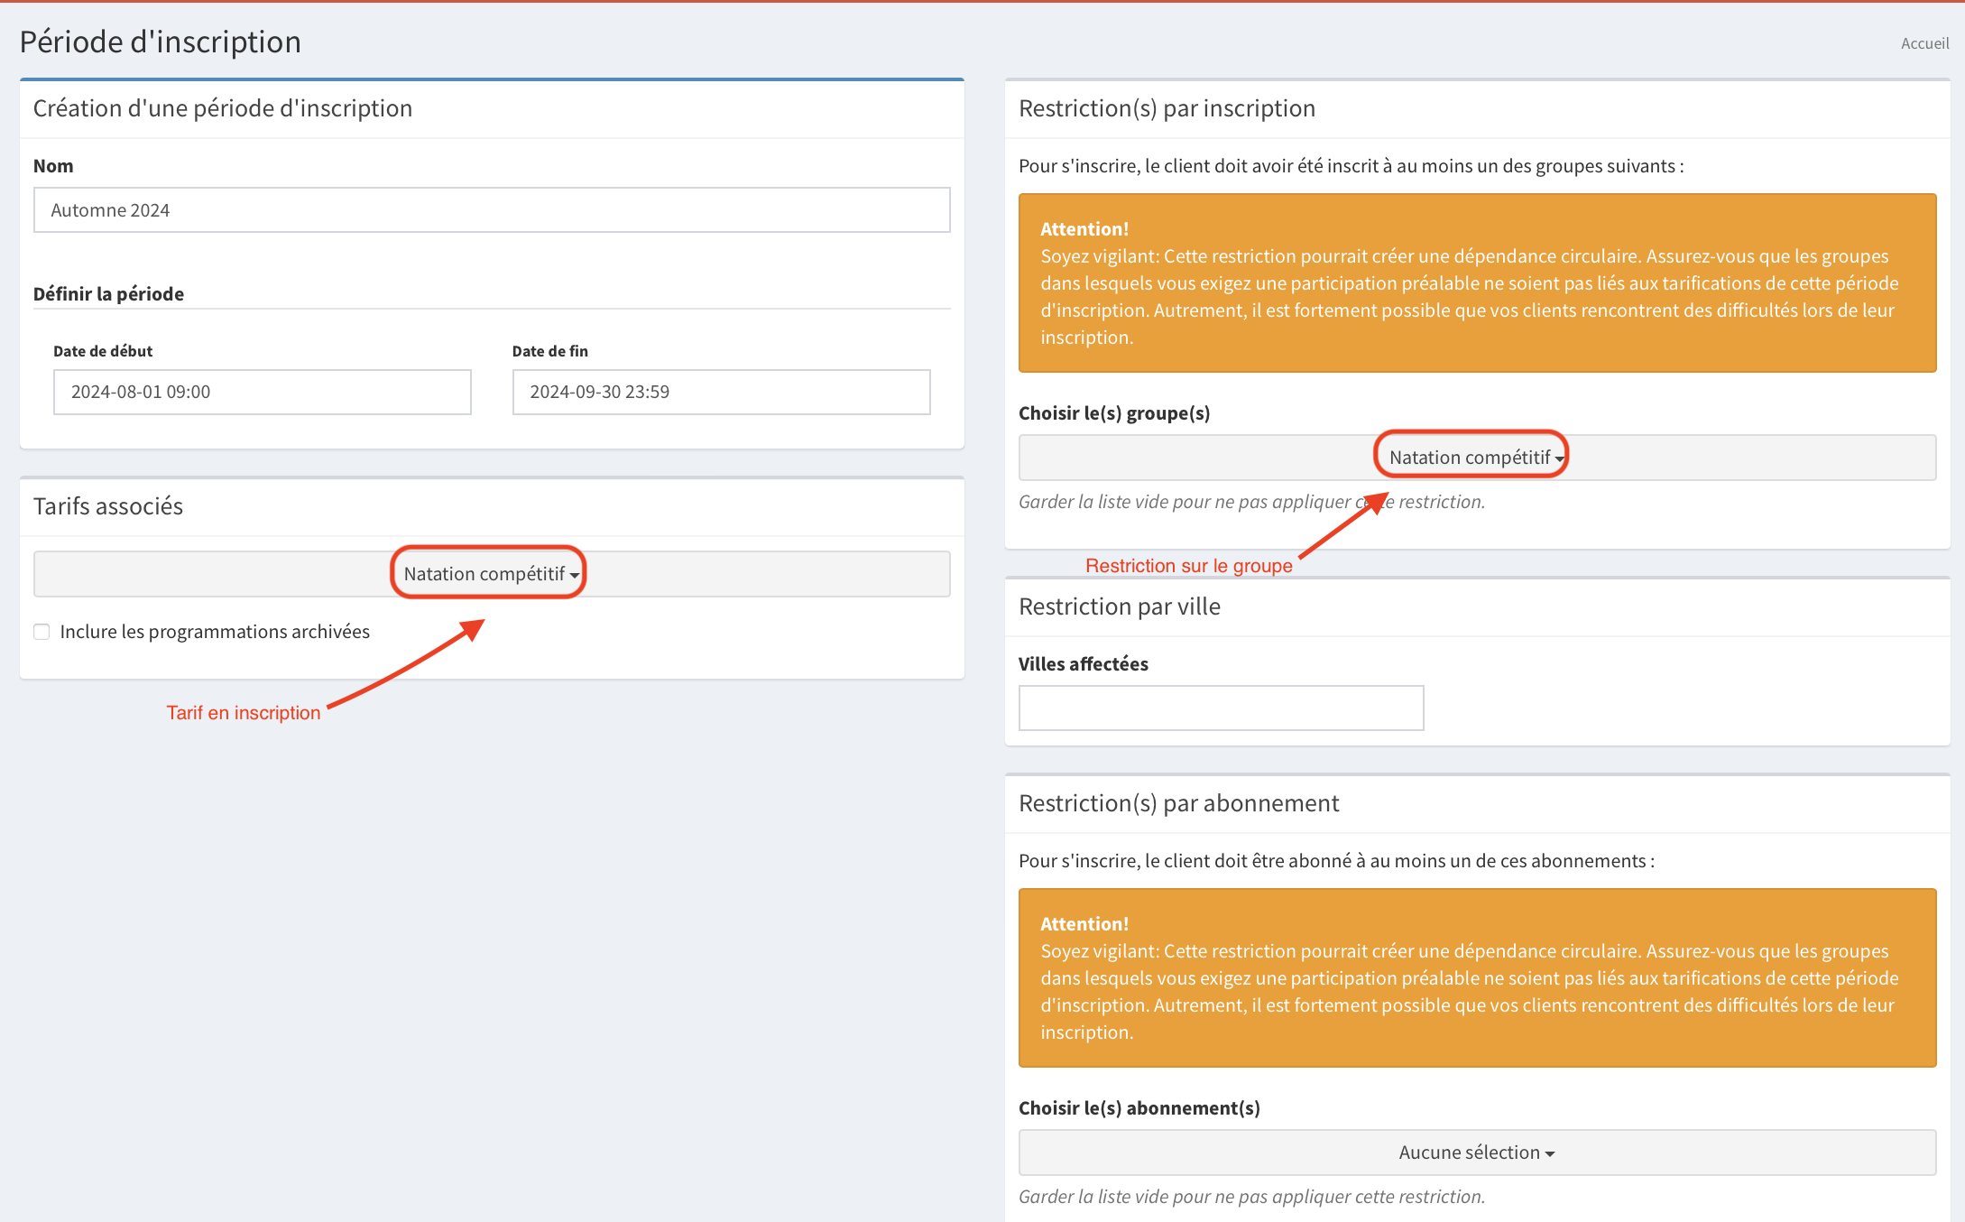Click the Villes affectées input box

(1221, 708)
